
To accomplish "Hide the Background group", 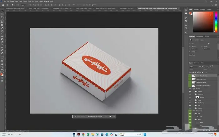I will [x=190, y=111].
